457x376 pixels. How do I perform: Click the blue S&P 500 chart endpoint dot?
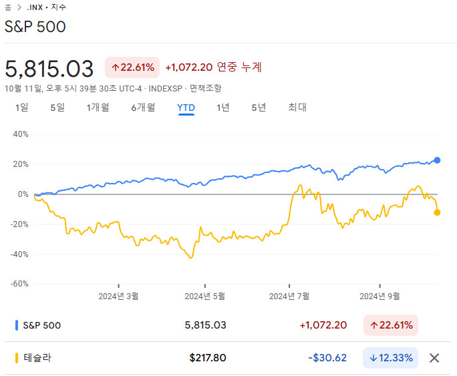click(x=438, y=160)
